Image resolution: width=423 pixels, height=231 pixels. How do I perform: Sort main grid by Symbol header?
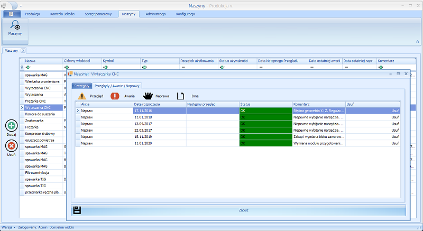[121, 61]
